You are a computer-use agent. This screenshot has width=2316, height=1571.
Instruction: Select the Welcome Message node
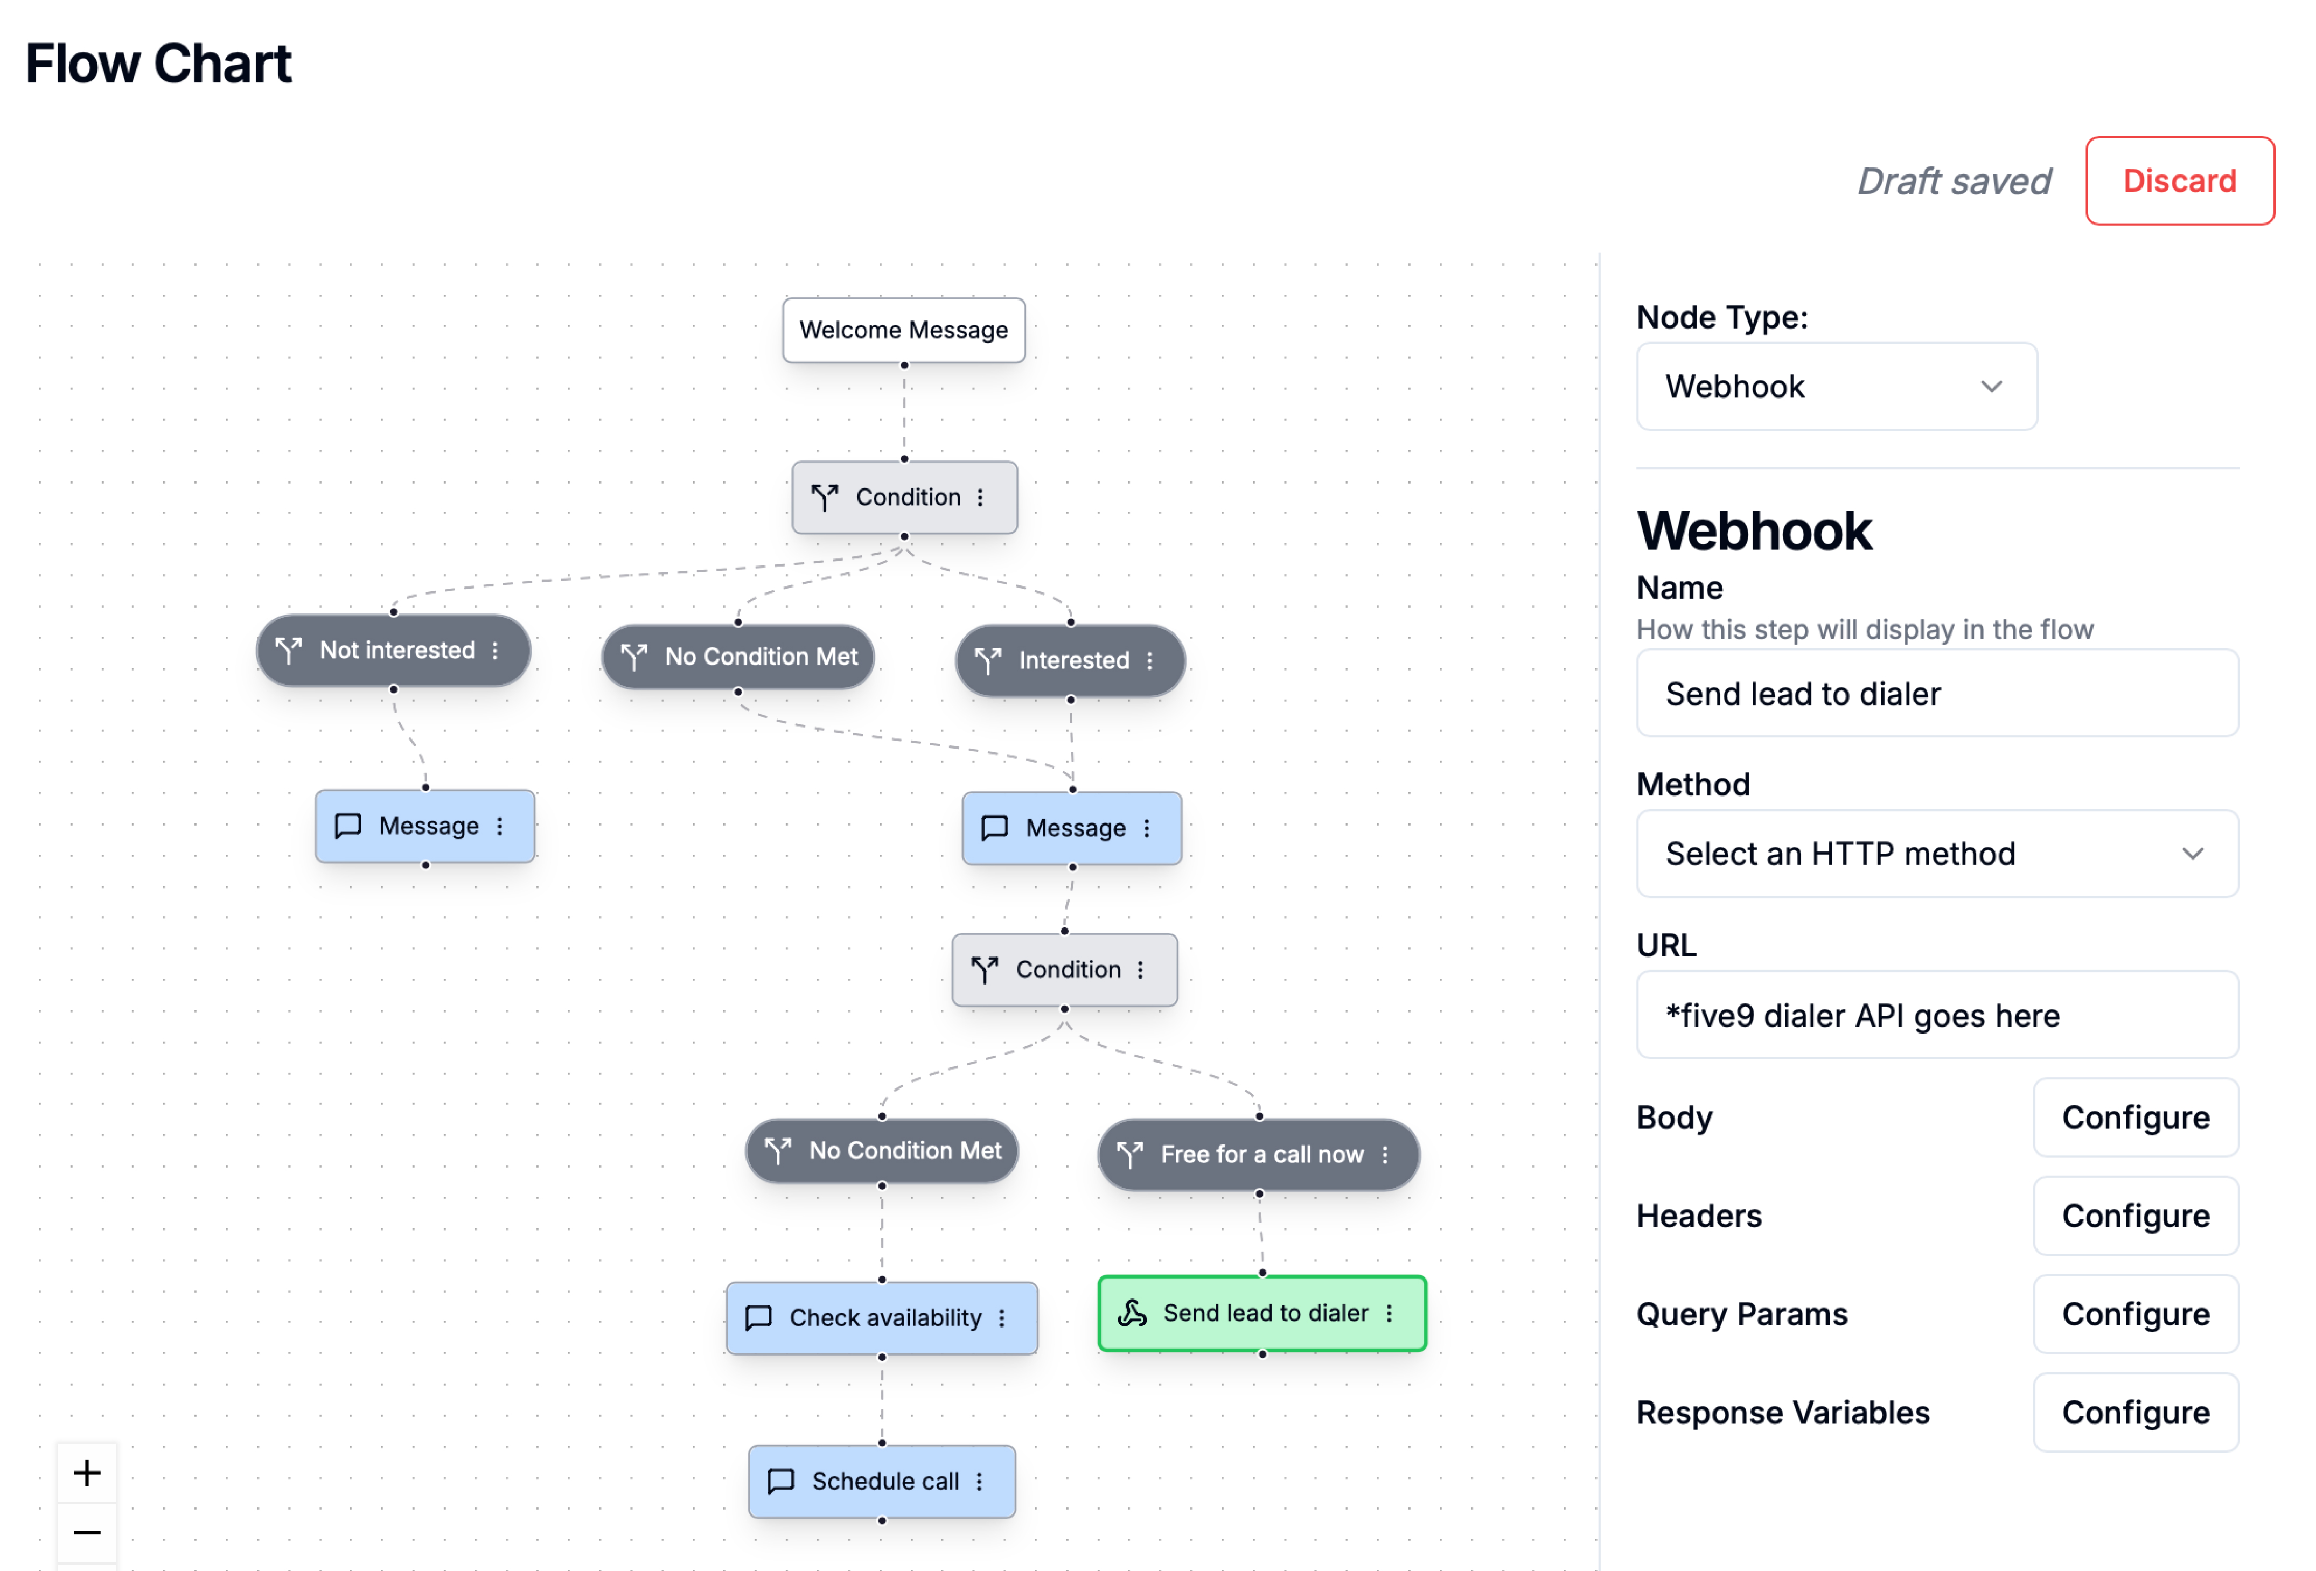point(903,330)
